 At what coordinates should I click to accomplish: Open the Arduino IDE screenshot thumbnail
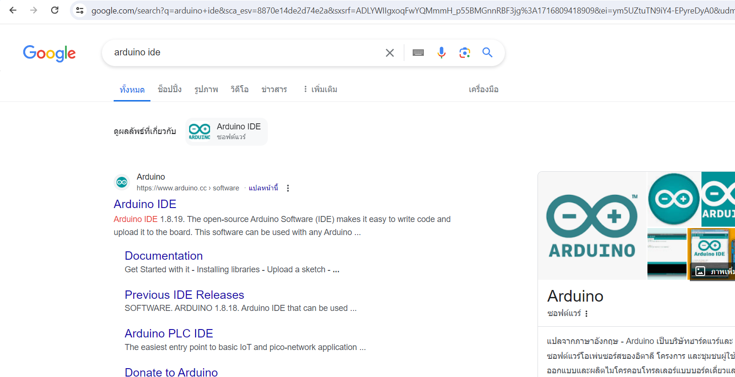coord(667,254)
